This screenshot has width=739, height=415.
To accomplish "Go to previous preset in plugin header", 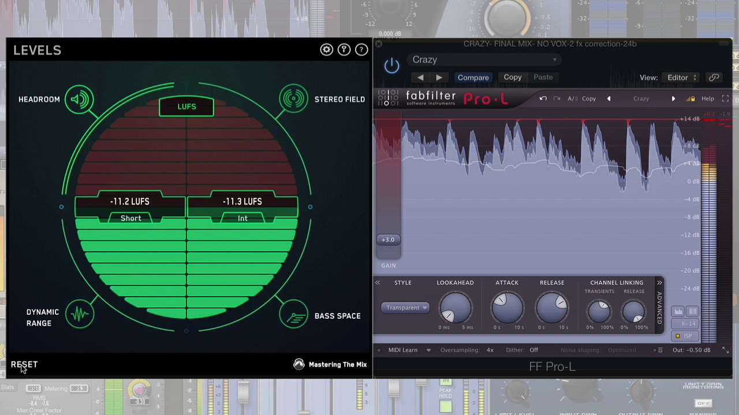I will (420, 77).
